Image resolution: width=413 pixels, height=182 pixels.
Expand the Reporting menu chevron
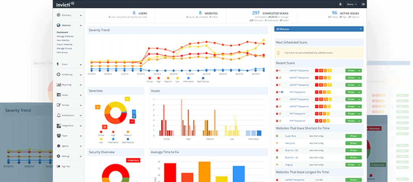[x=80, y=85]
